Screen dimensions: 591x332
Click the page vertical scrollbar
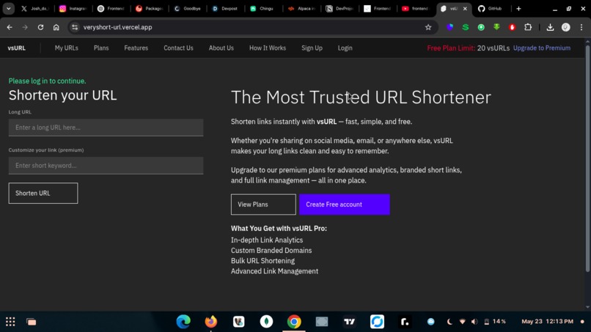[x=587, y=158]
